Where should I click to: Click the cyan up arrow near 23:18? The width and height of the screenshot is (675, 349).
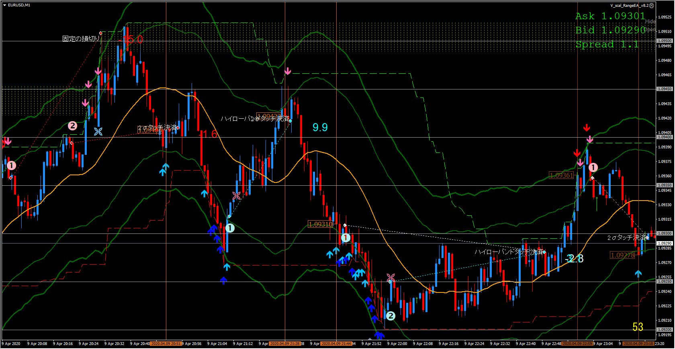point(638,274)
